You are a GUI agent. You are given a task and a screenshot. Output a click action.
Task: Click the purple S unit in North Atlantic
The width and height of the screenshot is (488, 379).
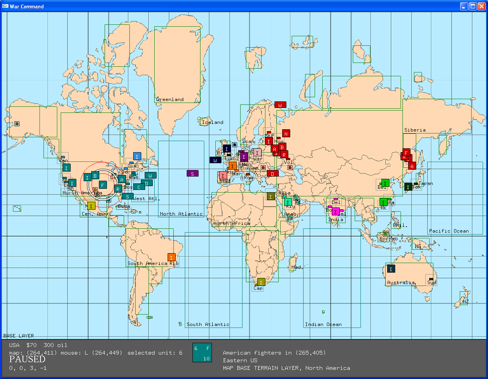point(192,173)
